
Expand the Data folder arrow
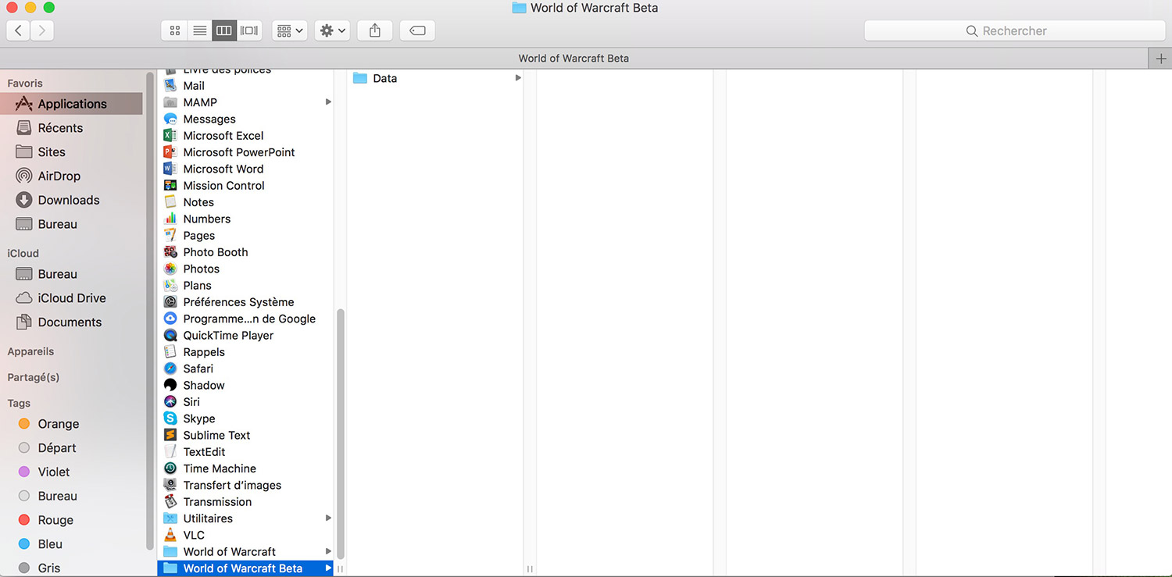pos(517,78)
